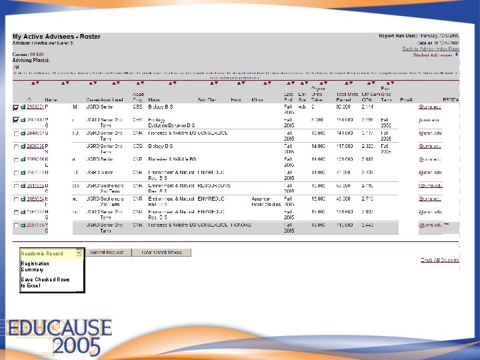
Task: Sort descending by the UM Cum GPA arrow
Action: coord(373,83)
